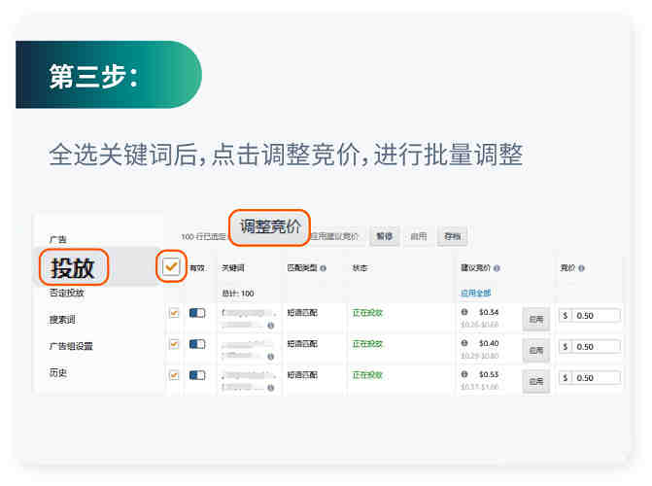Click the 调整竞价 (adjust bid) button

pos(270,229)
